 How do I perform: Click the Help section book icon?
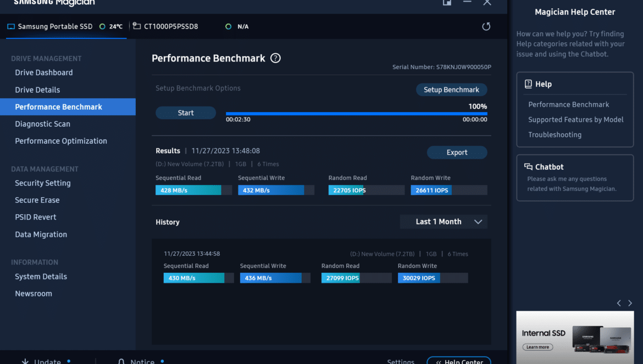(528, 84)
